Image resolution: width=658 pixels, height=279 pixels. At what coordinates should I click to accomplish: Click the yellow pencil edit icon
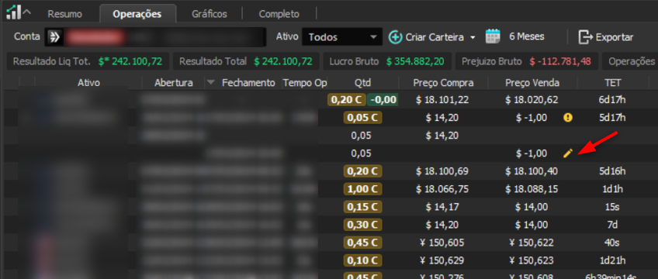567,153
